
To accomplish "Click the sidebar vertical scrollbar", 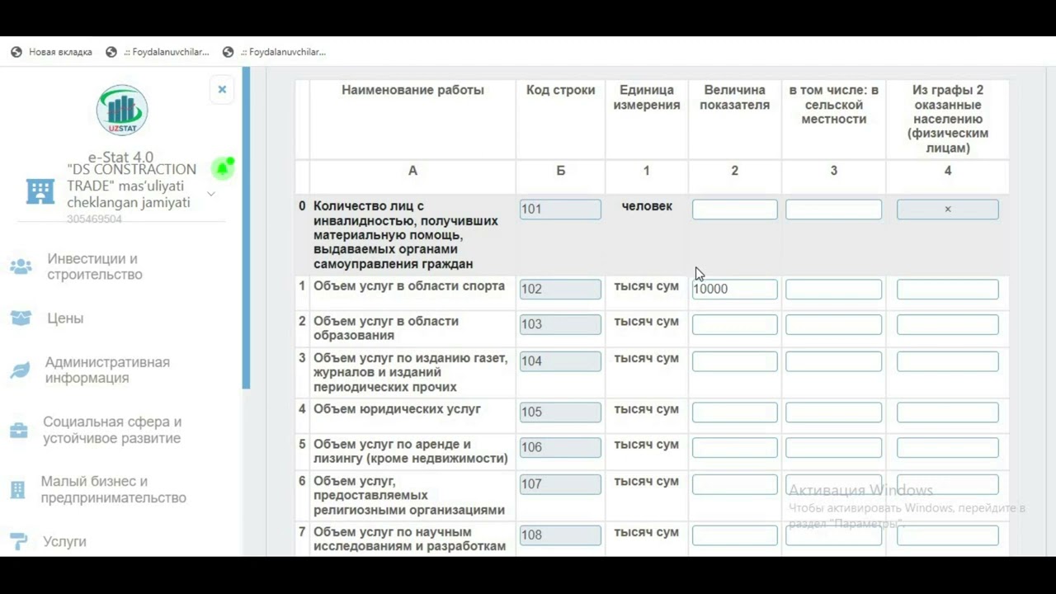I will click(246, 227).
